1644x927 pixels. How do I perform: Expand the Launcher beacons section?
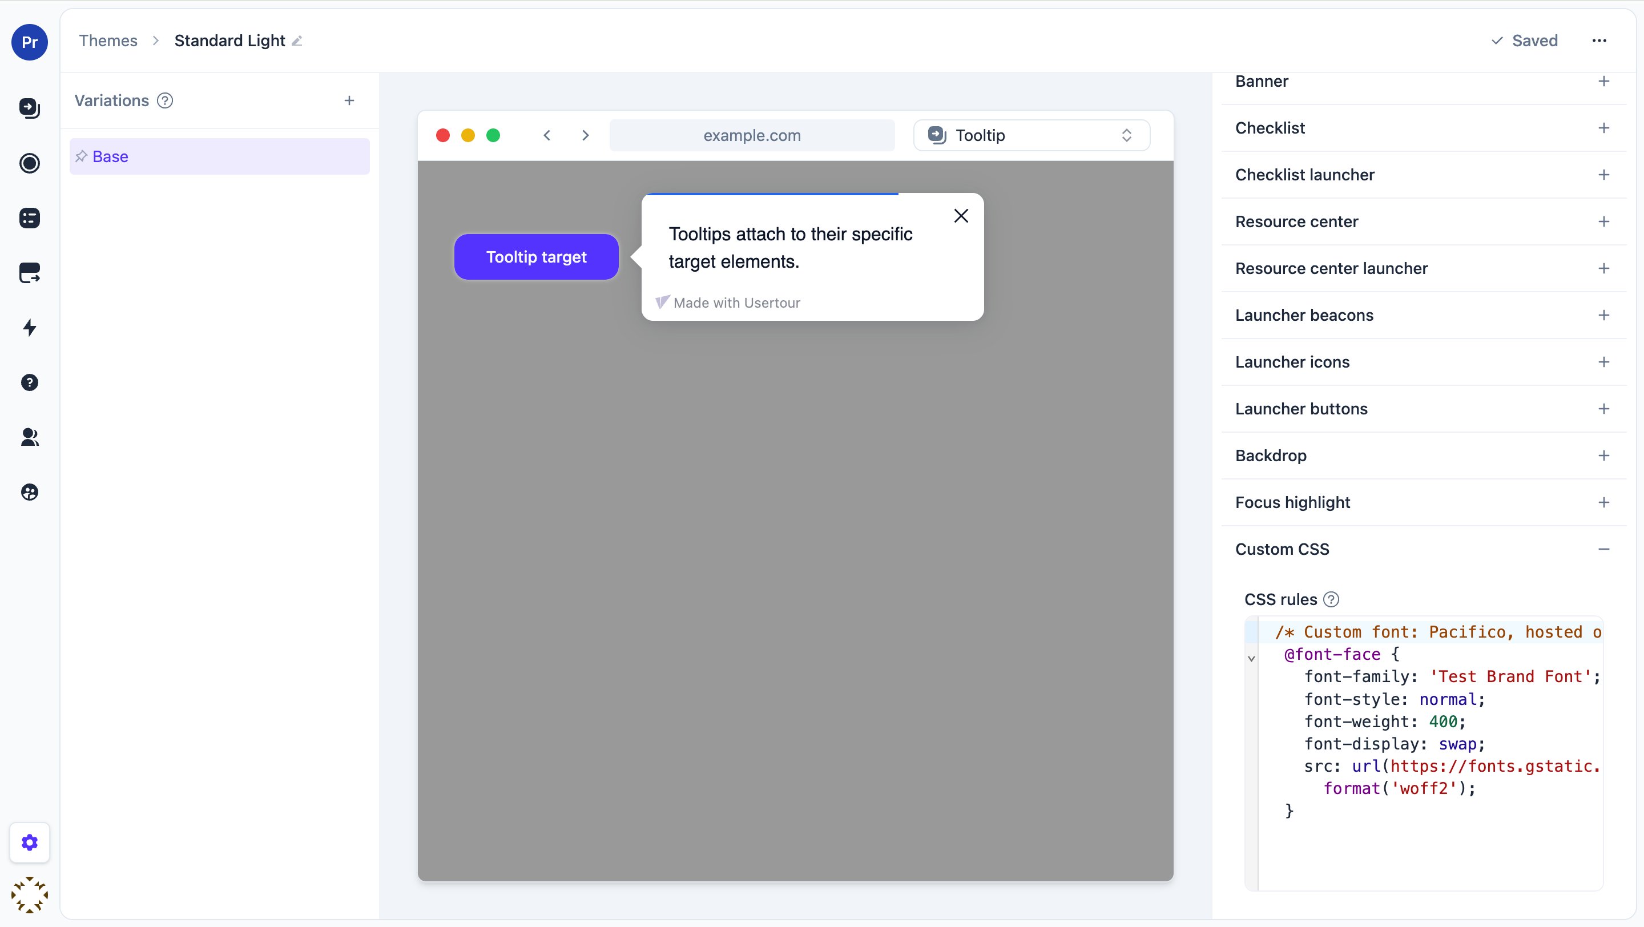click(1423, 315)
